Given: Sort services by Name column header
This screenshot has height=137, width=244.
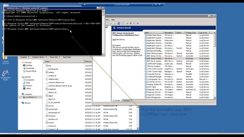Looking at the screenshot, I should [154, 33].
